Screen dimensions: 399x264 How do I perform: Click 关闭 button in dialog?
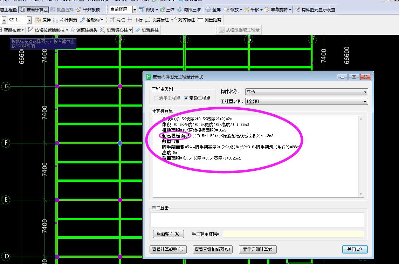[x=355, y=250]
